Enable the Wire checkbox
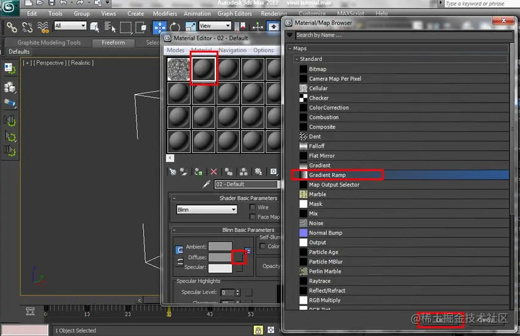Viewport: 520px width, 336px height. coord(253,207)
